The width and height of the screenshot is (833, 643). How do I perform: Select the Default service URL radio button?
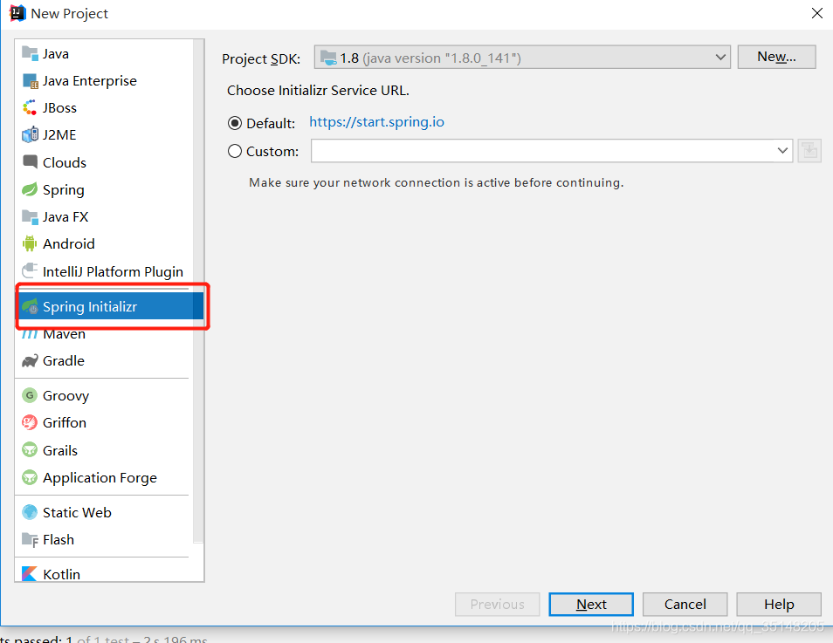point(235,123)
